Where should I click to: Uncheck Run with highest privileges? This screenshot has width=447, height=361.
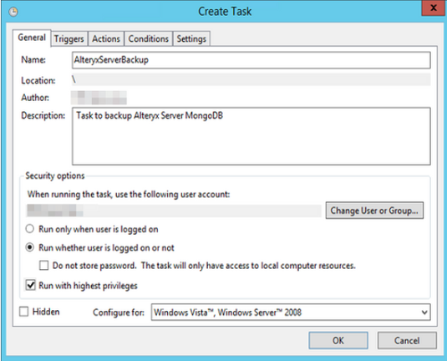[x=31, y=285]
